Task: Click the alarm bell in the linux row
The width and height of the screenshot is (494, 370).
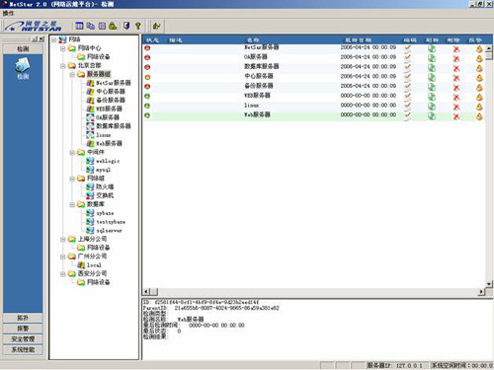Action: coord(479,107)
